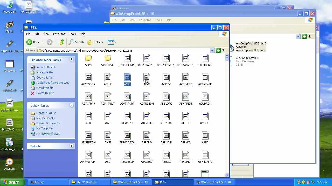Click Go button in WinSetupFromUSB-1-10 window
The width and height of the screenshot is (332, 186).
point(307,36)
